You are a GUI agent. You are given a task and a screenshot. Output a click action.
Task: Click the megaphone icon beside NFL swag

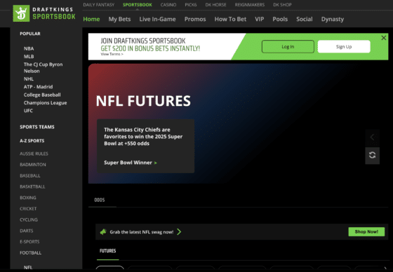103,232
